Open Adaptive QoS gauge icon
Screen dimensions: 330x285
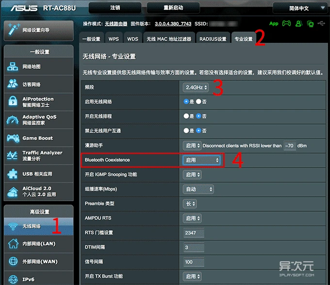13,120
